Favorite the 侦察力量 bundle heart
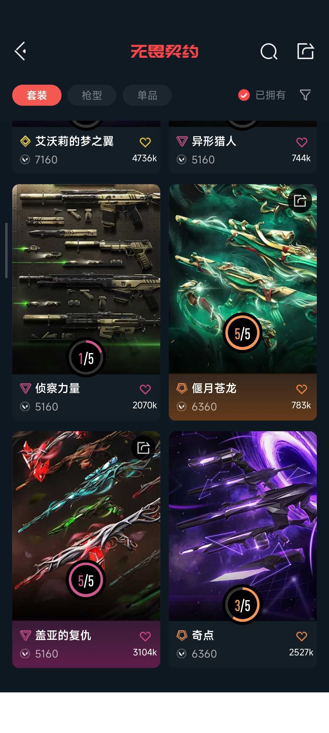The width and height of the screenshot is (329, 733). [145, 389]
